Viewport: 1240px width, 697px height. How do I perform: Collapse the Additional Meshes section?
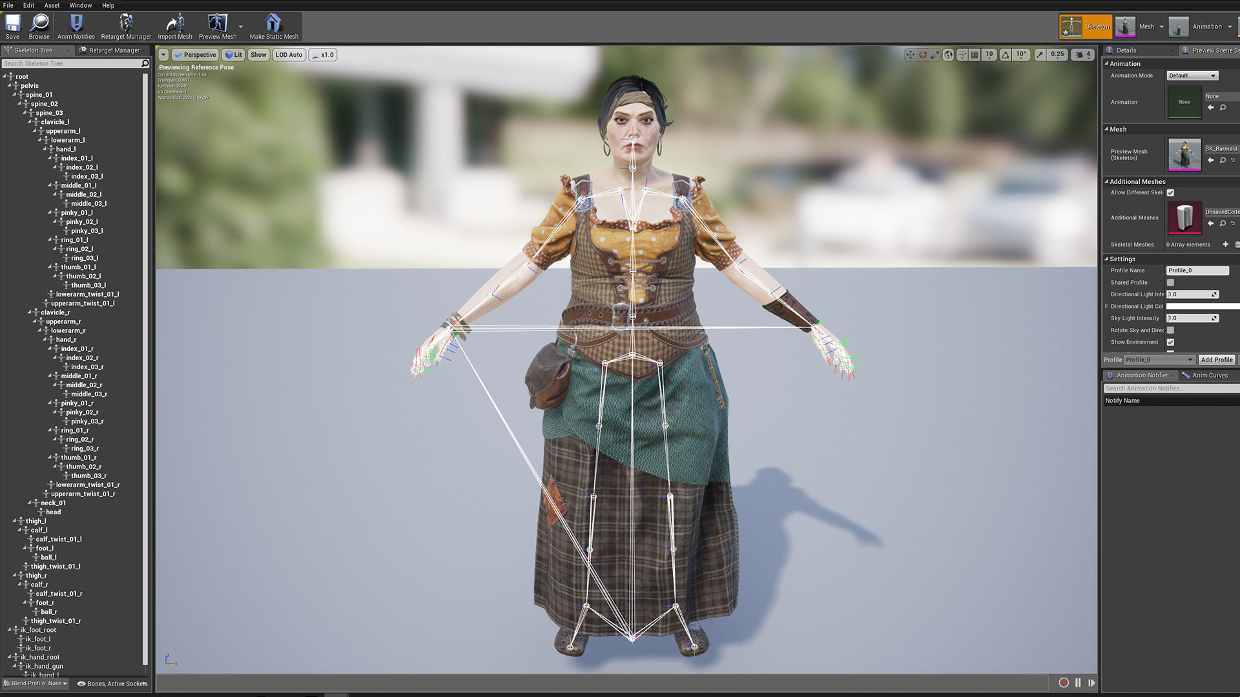coord(1106,182)
